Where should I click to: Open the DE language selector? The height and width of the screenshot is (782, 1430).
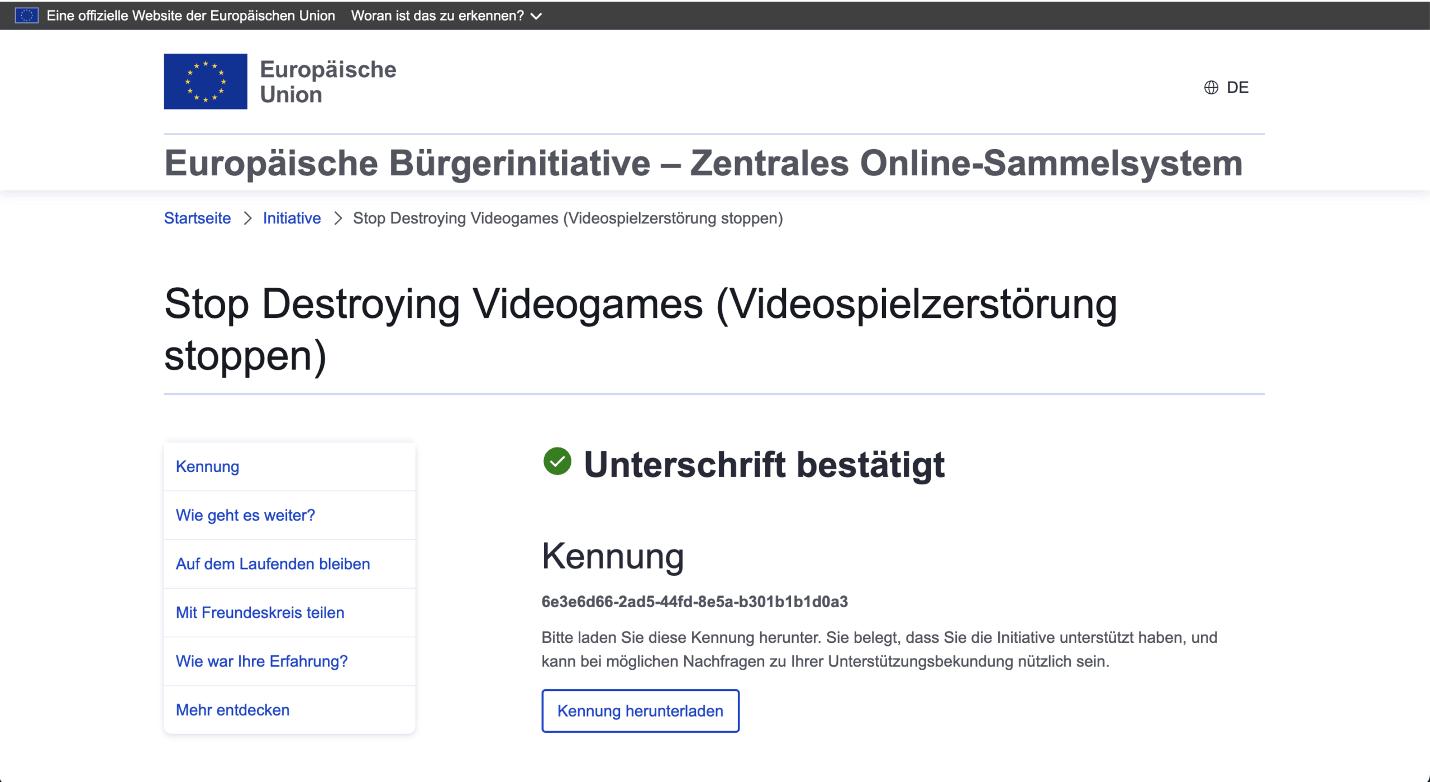click(1237, 88)
